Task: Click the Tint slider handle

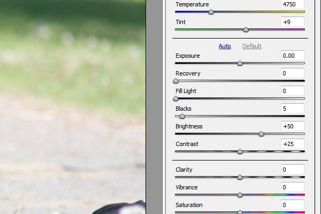Action: click(246, 30)
